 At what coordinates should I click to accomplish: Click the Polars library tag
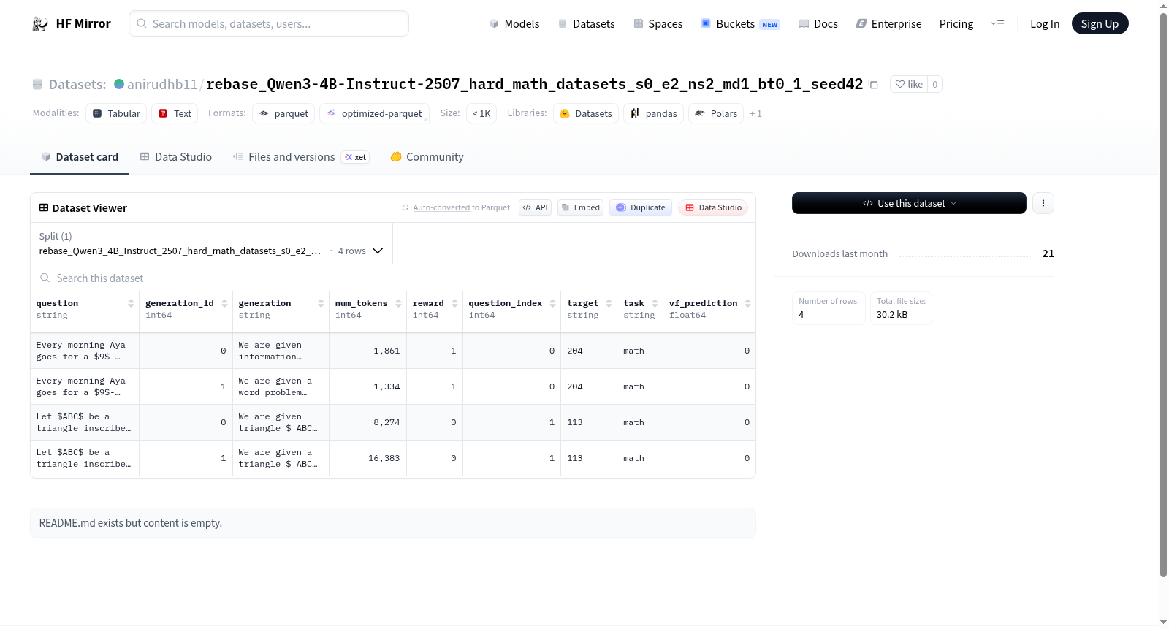pos(716,113)
